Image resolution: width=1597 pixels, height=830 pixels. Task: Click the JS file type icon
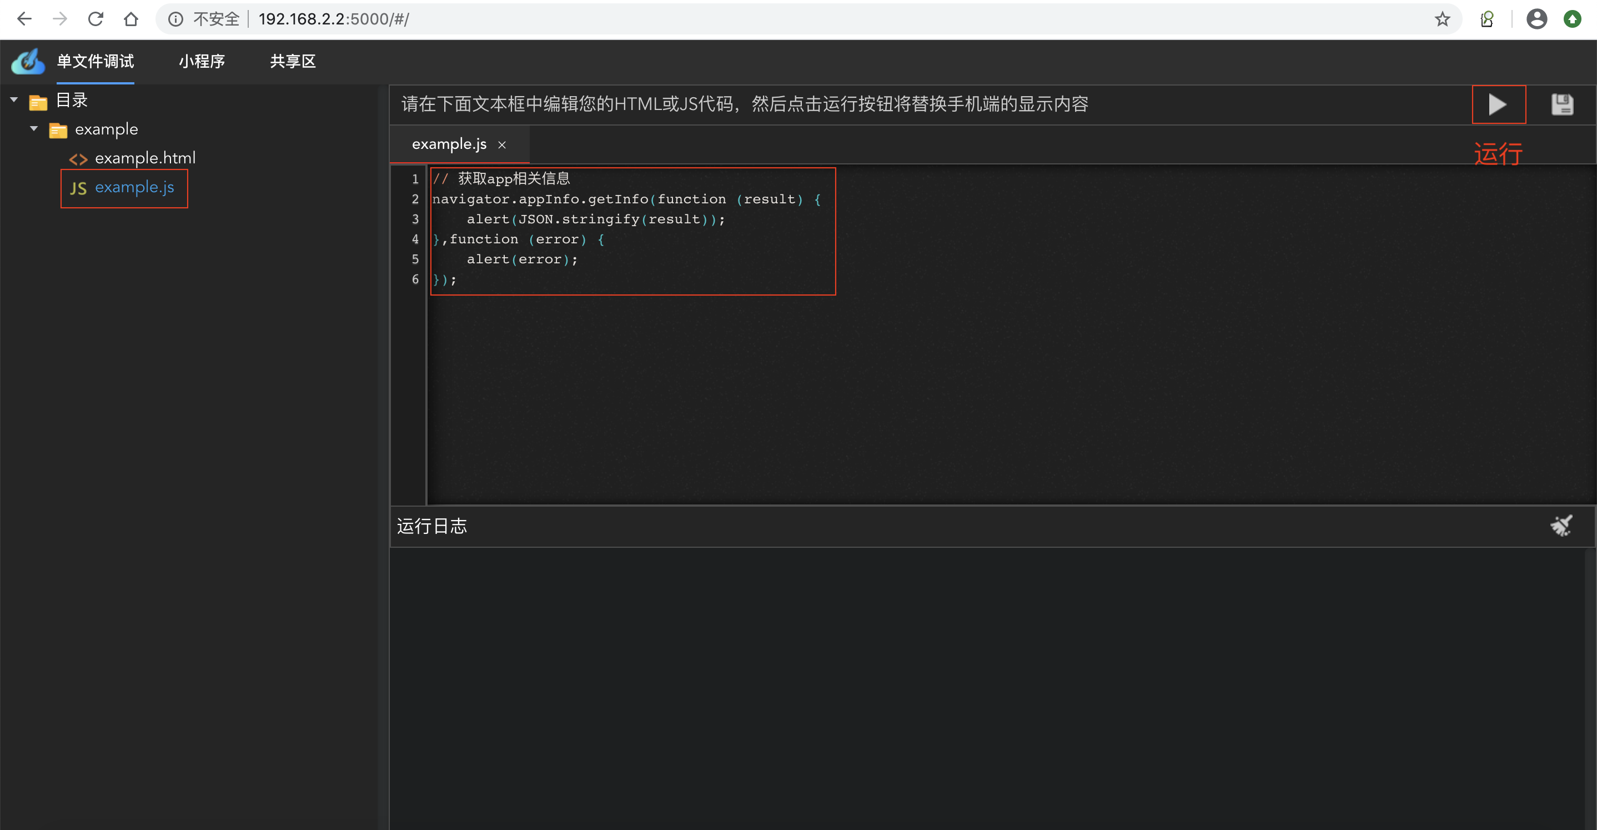point(78,188)
